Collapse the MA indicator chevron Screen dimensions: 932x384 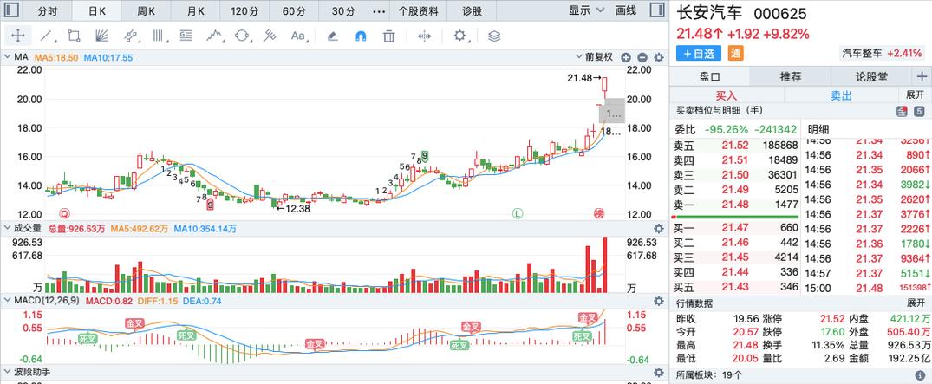coord(8,58)
